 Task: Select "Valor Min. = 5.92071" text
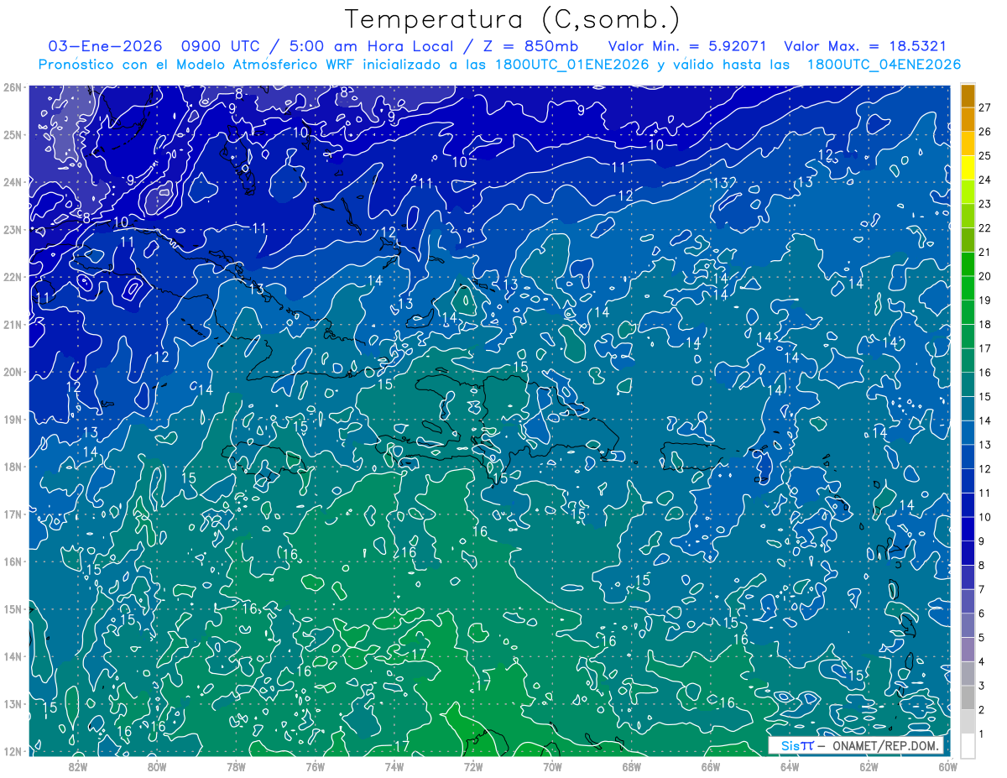click(688, 46)
